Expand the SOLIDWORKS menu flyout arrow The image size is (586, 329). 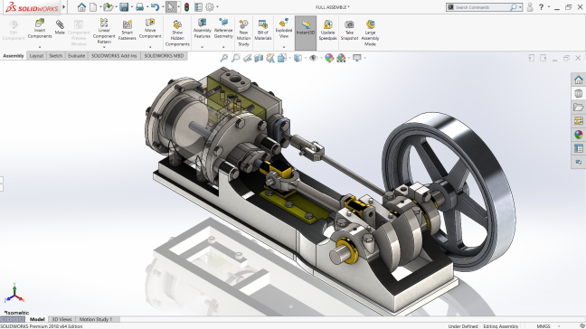[x=64, y=6]
